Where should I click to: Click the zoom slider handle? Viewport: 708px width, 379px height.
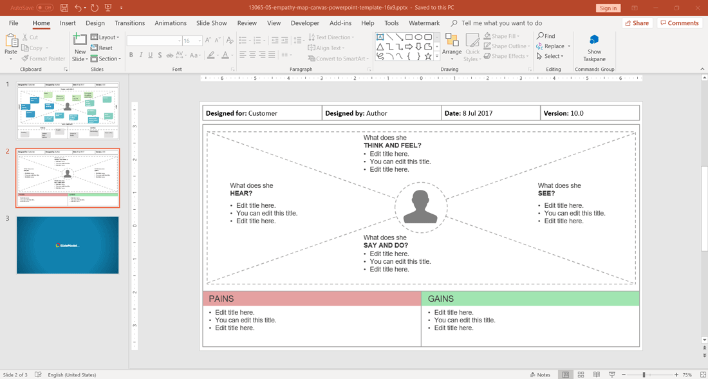644,374
